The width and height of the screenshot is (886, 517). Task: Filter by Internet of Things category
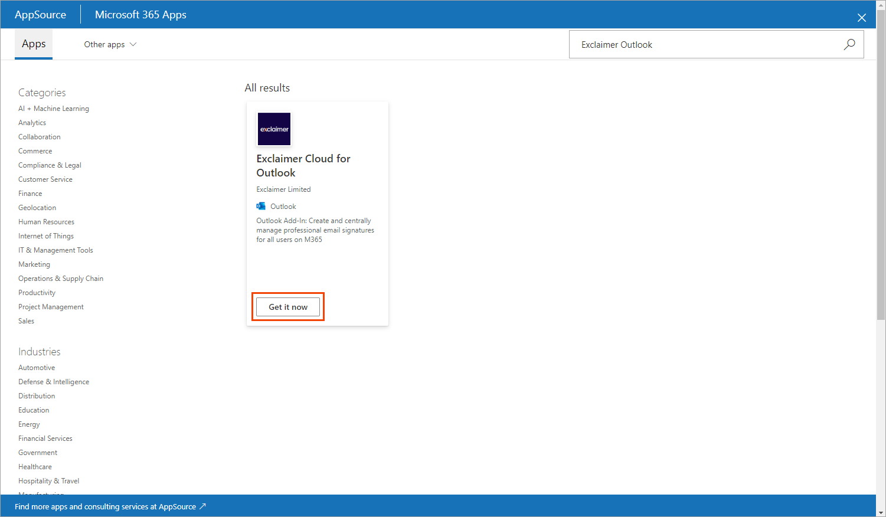click(46, 236)
